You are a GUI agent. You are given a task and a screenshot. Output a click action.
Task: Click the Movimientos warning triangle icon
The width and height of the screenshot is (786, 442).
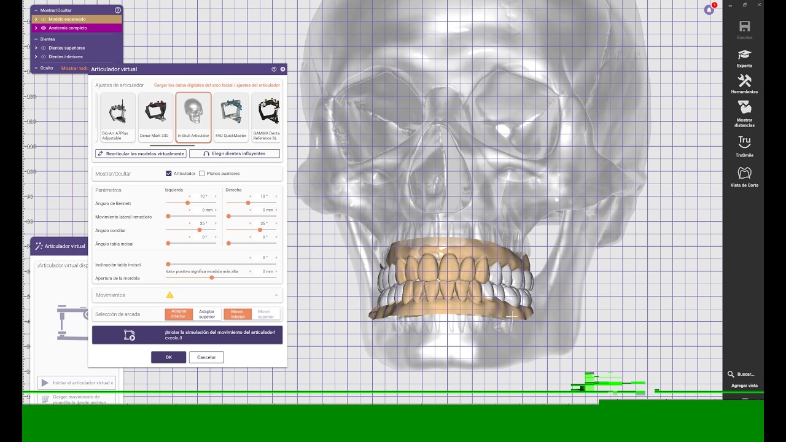point(170,295)
